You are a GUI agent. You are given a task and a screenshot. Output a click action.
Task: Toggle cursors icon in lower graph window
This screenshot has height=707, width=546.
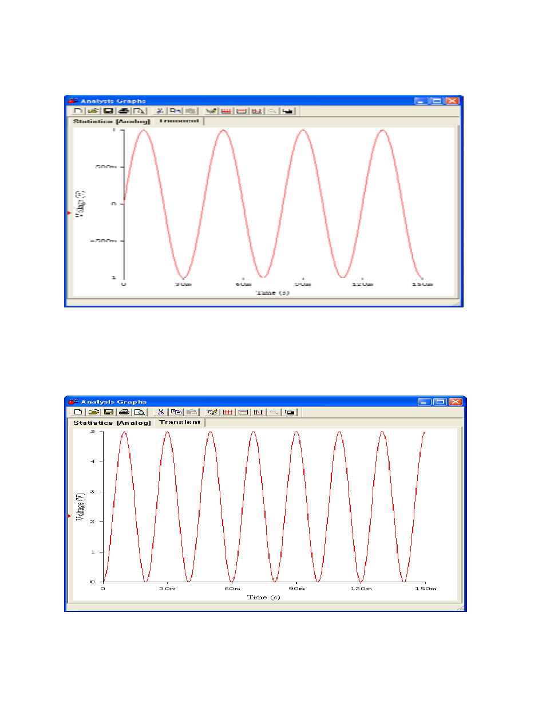[x=259, y=412]
